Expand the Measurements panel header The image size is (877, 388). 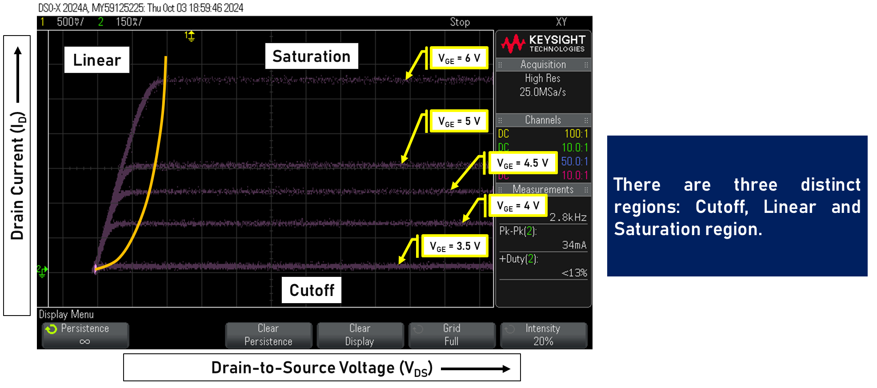[543, 189]
